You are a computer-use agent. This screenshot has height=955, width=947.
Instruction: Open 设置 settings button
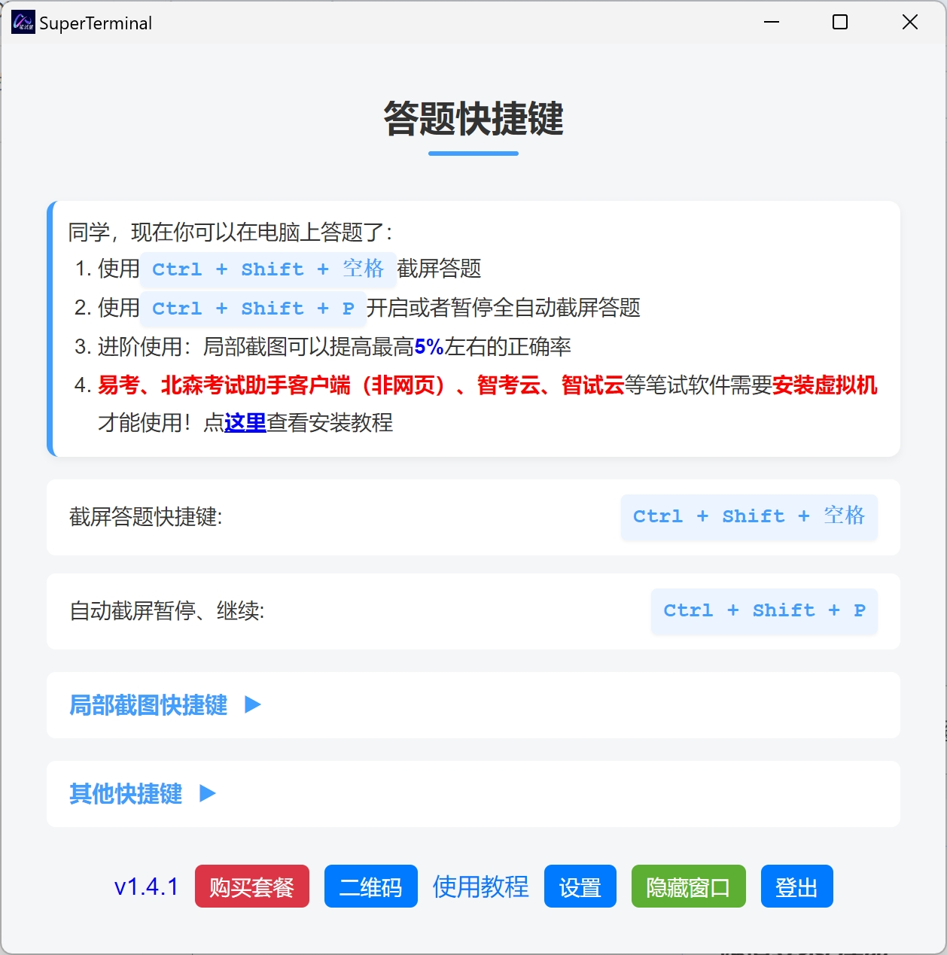[580, 887]
